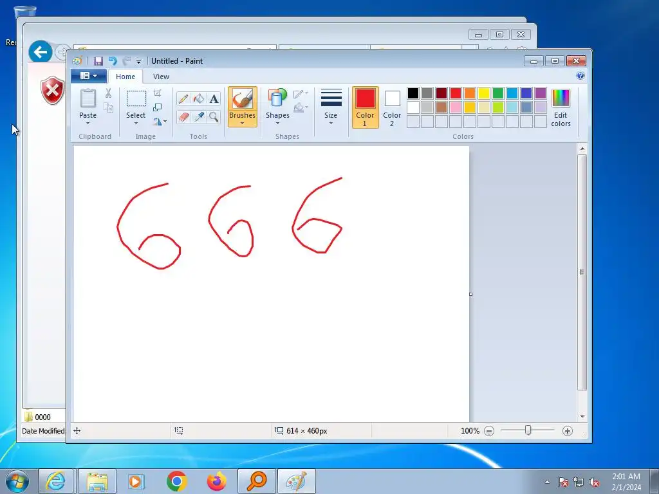The width and height of the screenshot is (659, 494).
Task: Pick dark red color swatch
Action: pos(441,93)
